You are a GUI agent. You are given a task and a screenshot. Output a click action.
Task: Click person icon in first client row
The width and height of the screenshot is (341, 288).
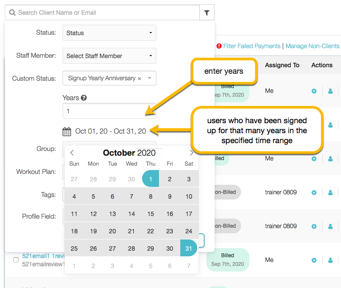[330, 91]
